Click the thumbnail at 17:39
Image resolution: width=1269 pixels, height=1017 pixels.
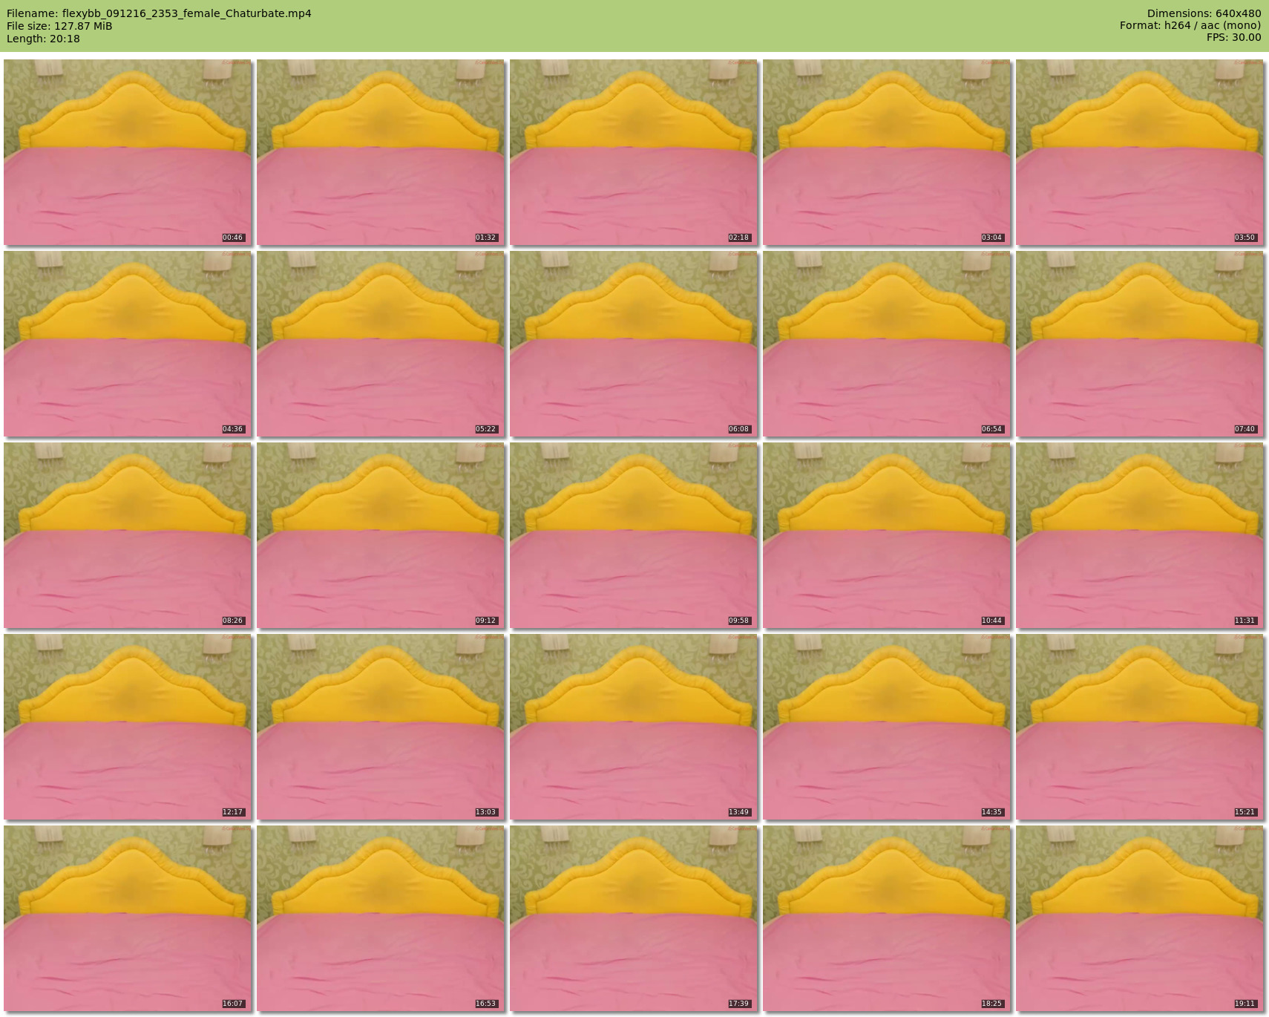(x=634, y=918)
